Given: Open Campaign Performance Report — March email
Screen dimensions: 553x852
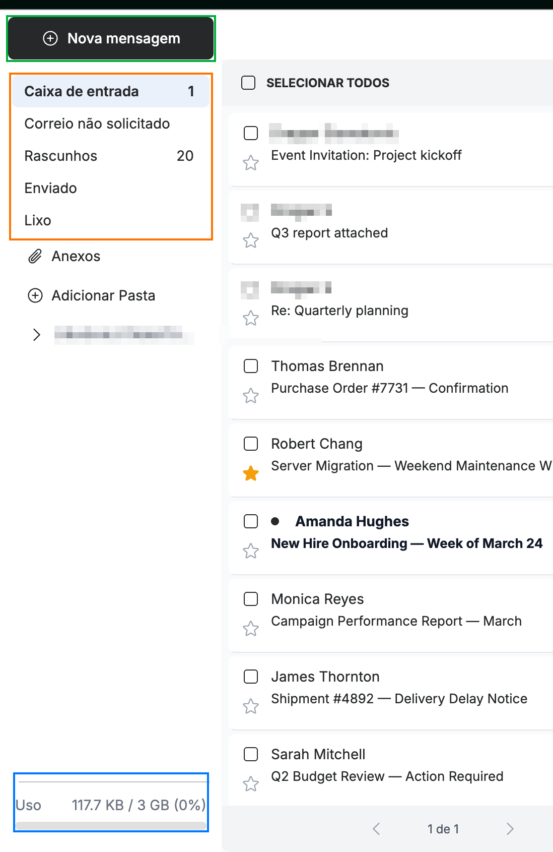Looking at the screenshot, I should coord(396,621).
